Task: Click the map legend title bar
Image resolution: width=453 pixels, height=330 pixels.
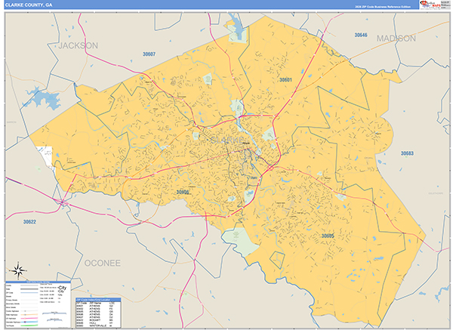Action: pos(39,282)
